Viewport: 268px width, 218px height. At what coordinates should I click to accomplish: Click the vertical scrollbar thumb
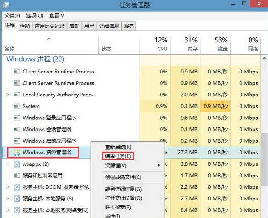pos(264,159)
